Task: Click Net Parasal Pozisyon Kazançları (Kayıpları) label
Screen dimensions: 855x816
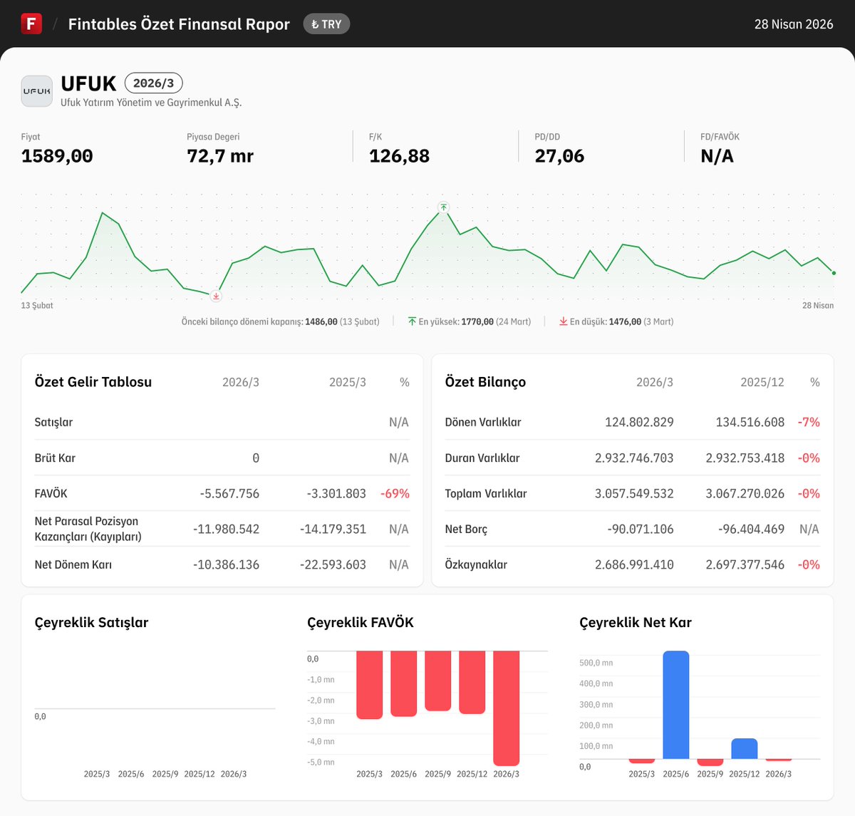Action: 88,529
